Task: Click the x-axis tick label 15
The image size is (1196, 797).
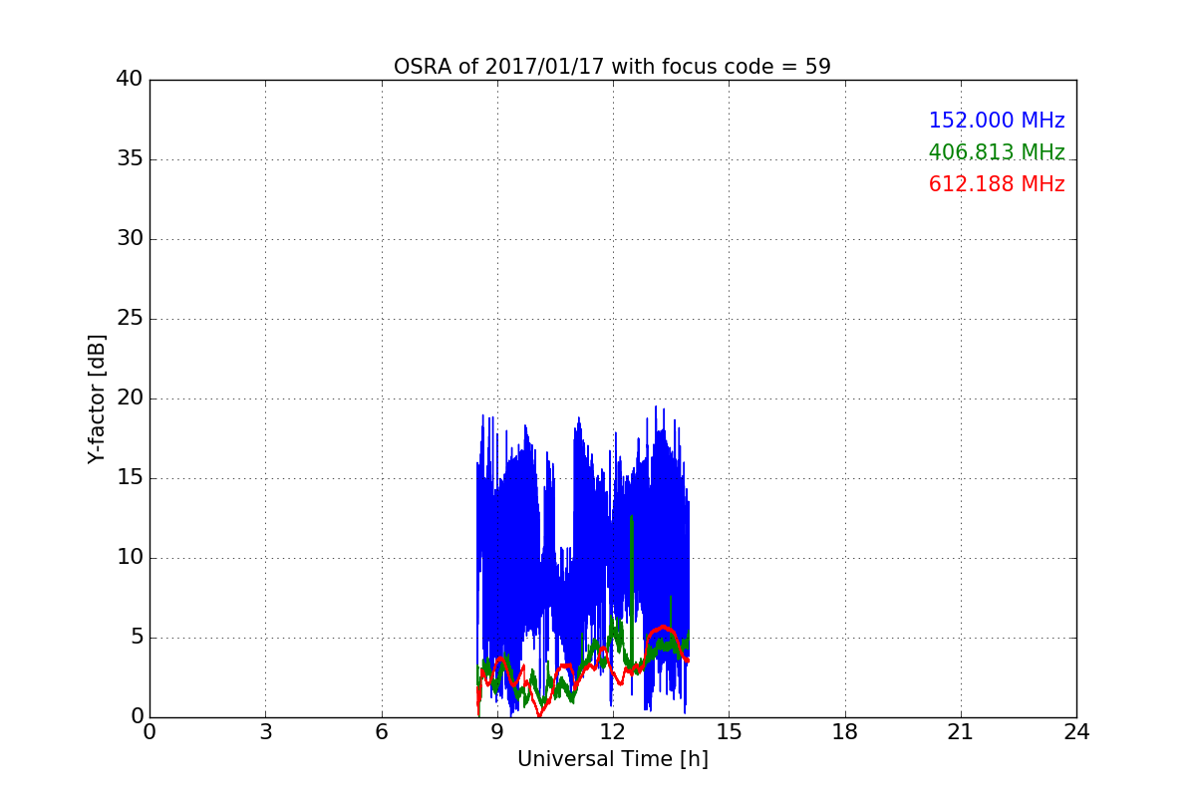Action: click(x=729, y=732)
